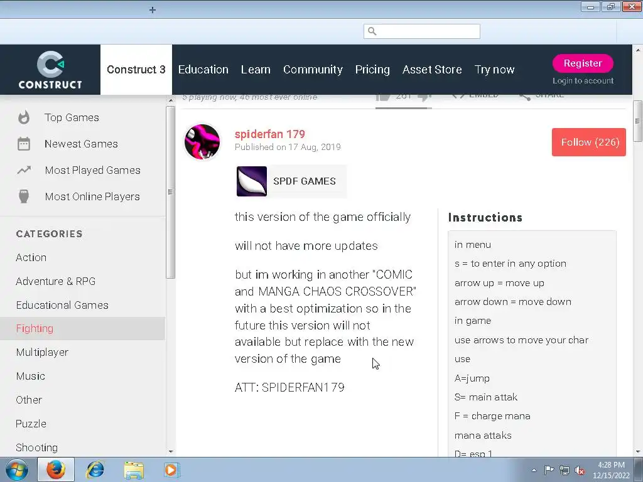Show hidden tray icons arrow

pos(534,470)
